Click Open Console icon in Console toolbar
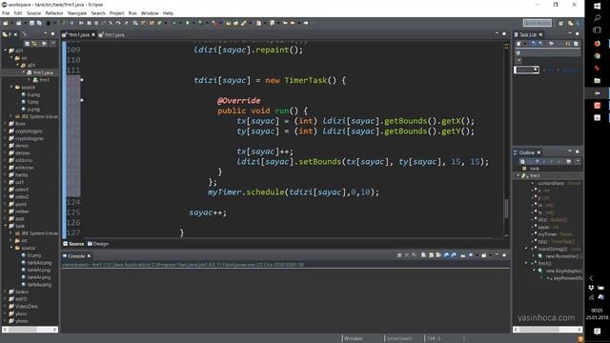The width and height of the screenshot is (610, 343). point(483,255)
